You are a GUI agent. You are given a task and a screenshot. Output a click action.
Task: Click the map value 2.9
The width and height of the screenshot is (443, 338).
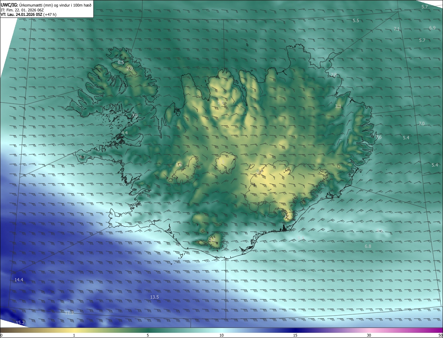[x=129, y=69]
